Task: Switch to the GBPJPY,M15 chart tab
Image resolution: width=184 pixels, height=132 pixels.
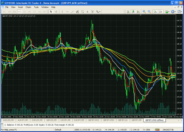Action: click(94, 120)
